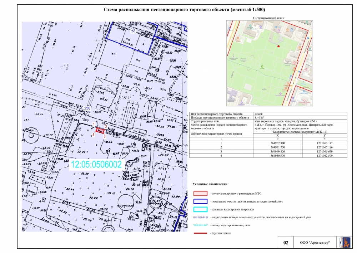Image resolution: width=357 pixels, height=253 pixels.
Task: Click the blue cadastral number sample in legend
Action: tap(200, 217)
